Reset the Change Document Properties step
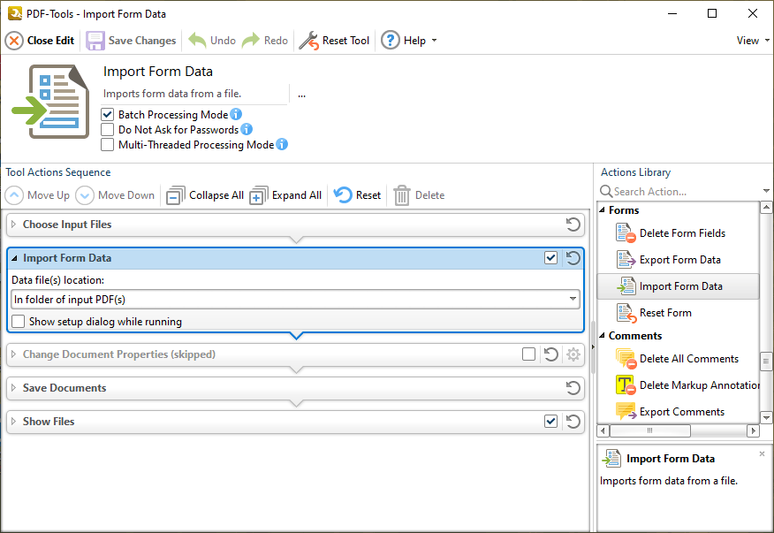 coord(550,354)
